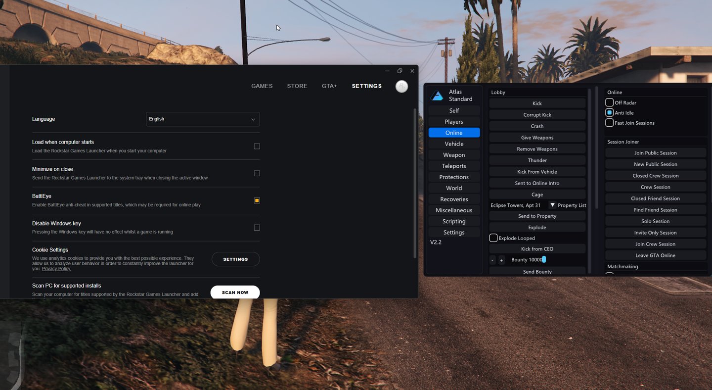Select the World tab in Atlas
Screen dimensions: 712x390
click(x=454, y=188)
